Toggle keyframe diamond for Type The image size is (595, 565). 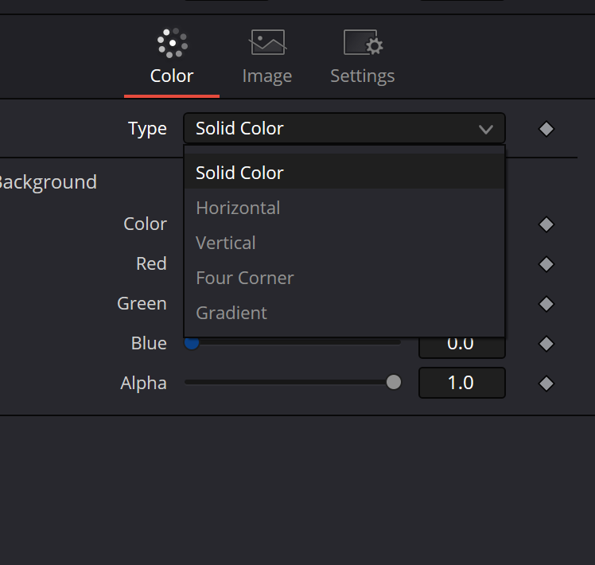click(546, 129)
